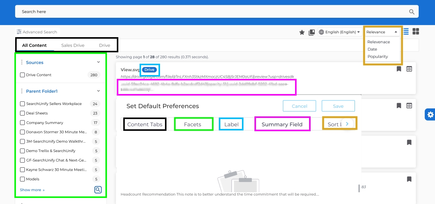Click the results count text showing page 1
Viewport: 435px width, 204px height.
coord(162,57)
